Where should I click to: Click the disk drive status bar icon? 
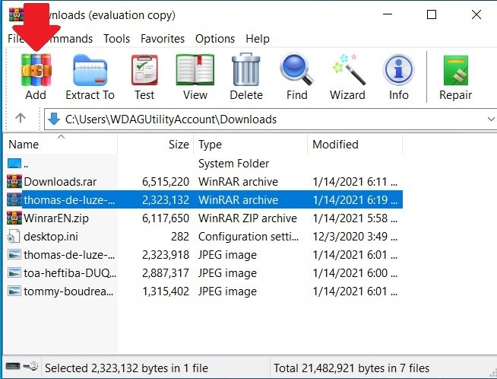13,366
